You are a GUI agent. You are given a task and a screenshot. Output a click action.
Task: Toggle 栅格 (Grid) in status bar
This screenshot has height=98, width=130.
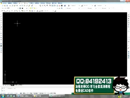(x=24, y=93)
